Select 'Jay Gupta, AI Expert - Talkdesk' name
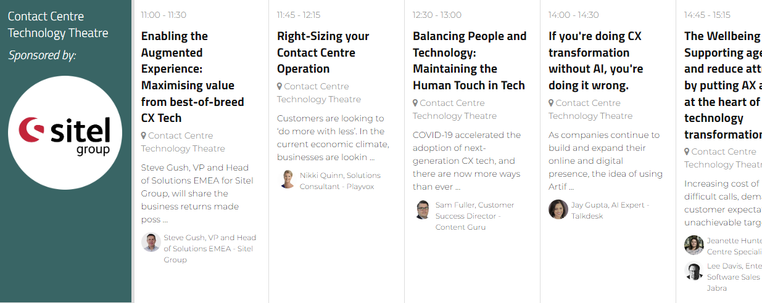The width and height of the screenshot is (762, 303). (610, 210)
